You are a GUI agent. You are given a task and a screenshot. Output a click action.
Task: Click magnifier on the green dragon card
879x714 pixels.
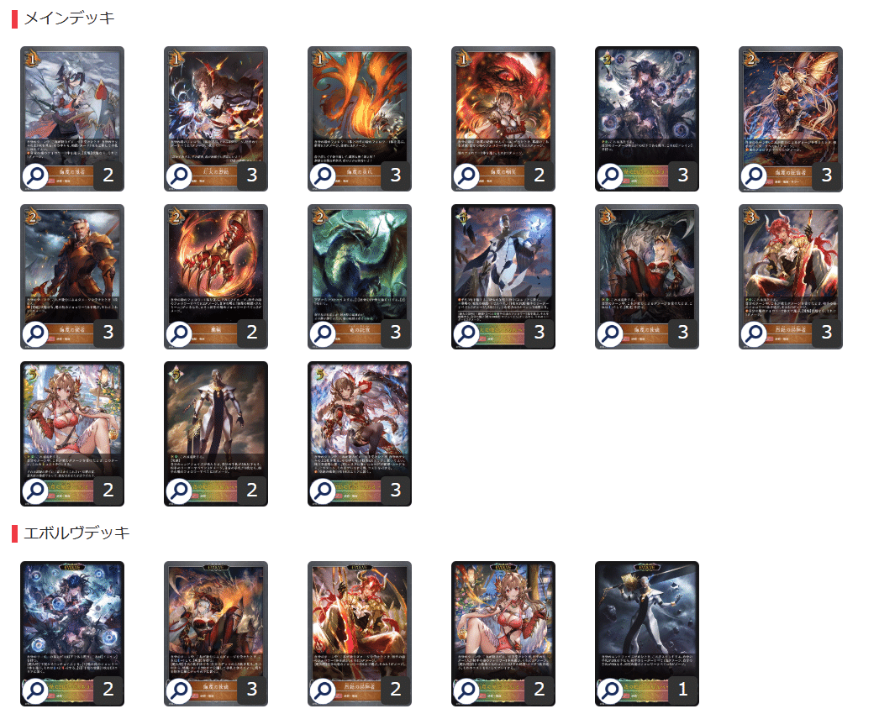[323, 333]
